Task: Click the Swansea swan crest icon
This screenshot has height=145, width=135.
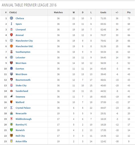Action: point(11,96)
